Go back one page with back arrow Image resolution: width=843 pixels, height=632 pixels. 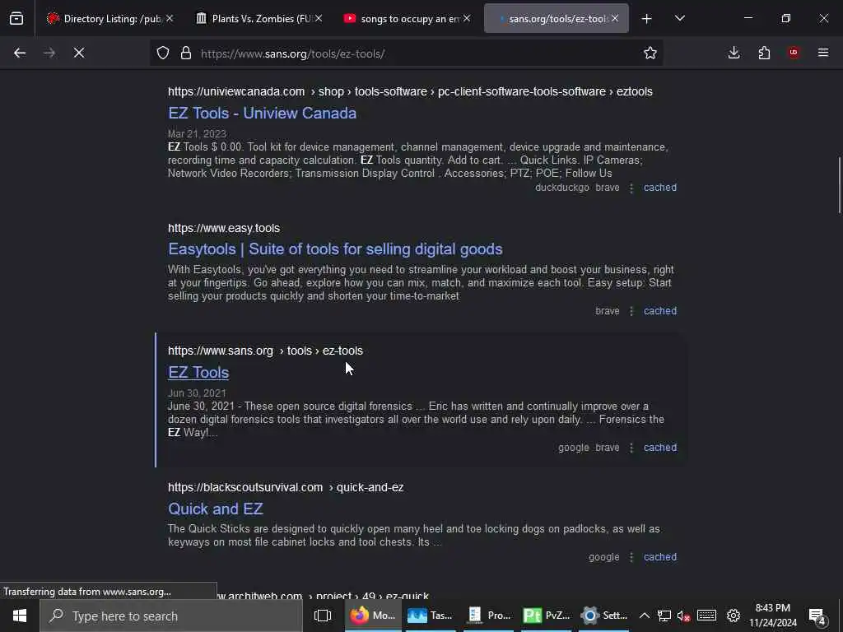point(20,53)
